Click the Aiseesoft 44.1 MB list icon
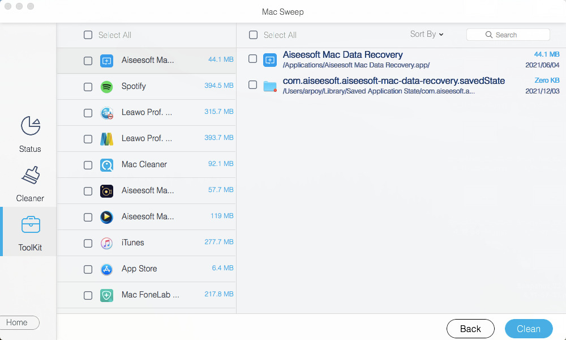 click(x=106, y=61)
